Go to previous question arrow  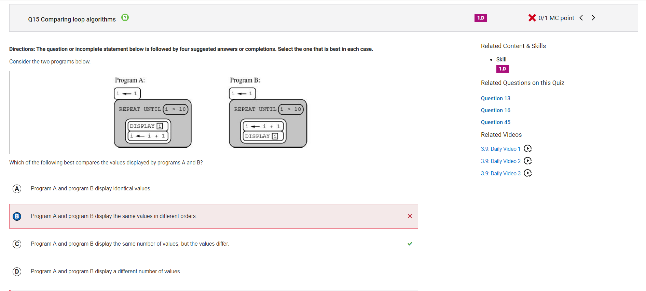pos(581,18)
